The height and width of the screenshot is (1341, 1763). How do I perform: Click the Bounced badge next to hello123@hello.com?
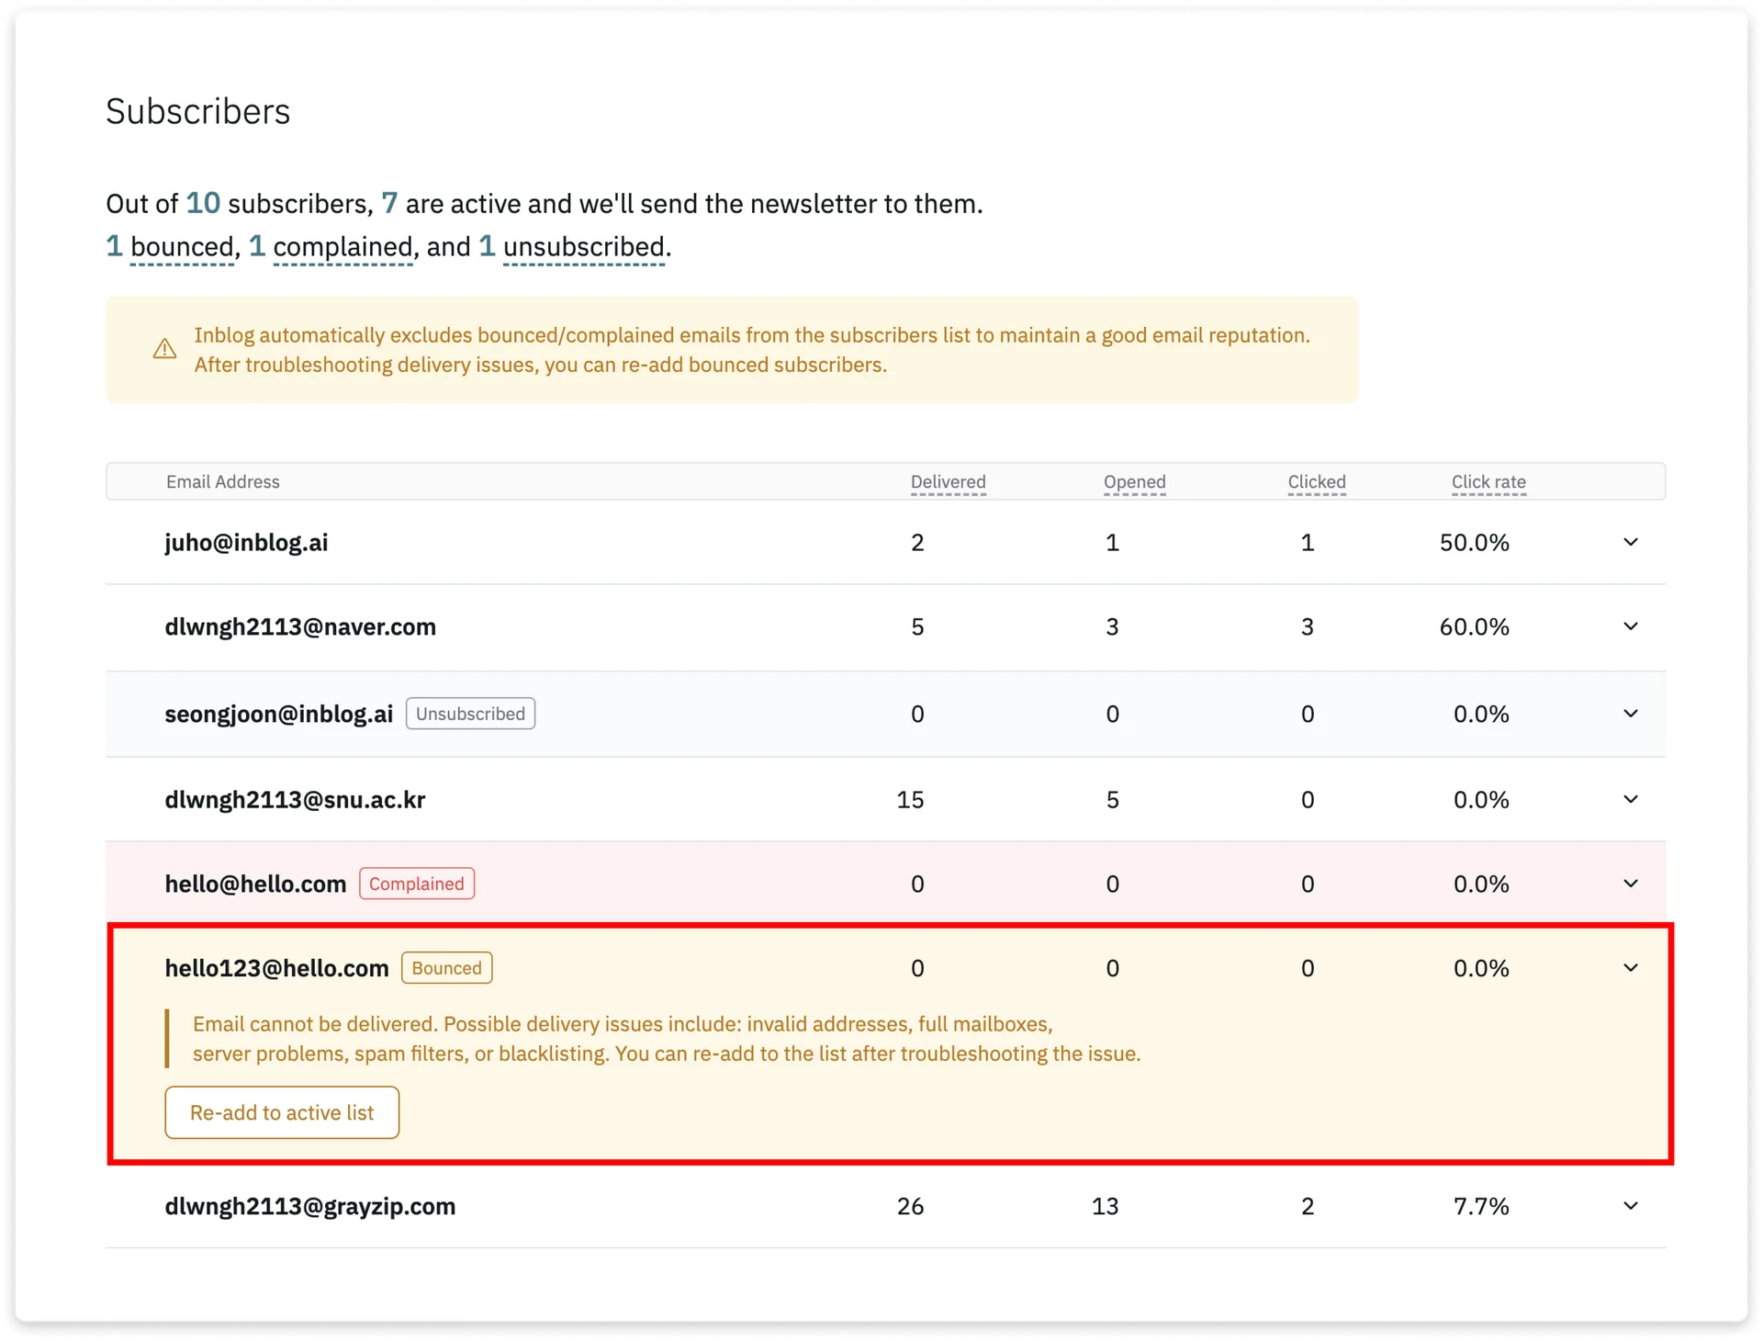coord(446,967)
